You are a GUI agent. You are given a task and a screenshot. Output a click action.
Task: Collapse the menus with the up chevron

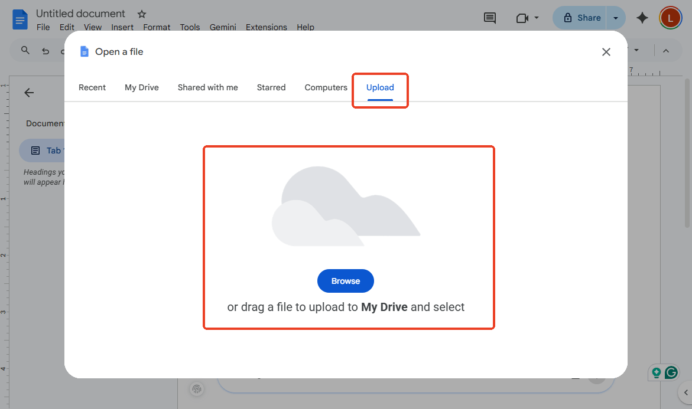(666, 51)
